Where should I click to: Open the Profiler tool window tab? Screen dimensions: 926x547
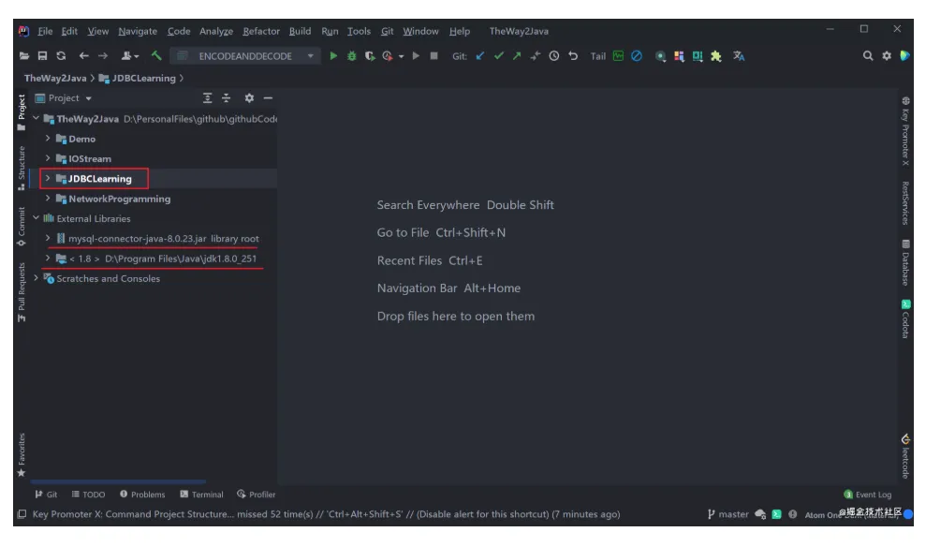tap(257, 495)
